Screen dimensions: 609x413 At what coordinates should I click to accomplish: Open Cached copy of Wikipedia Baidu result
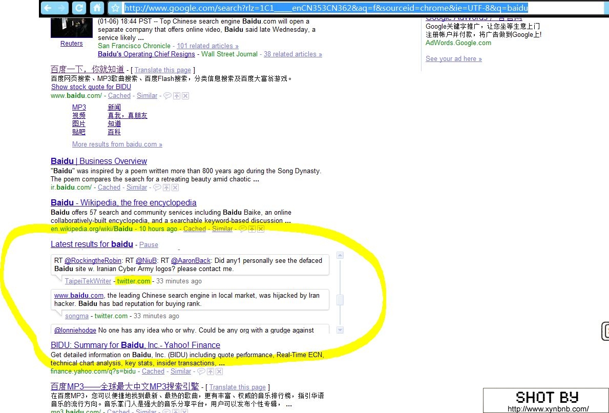(195, 229)
